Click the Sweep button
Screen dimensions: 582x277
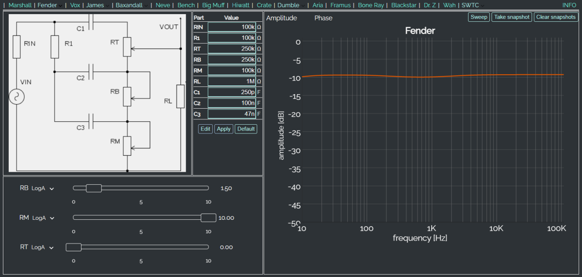point(479,17)
